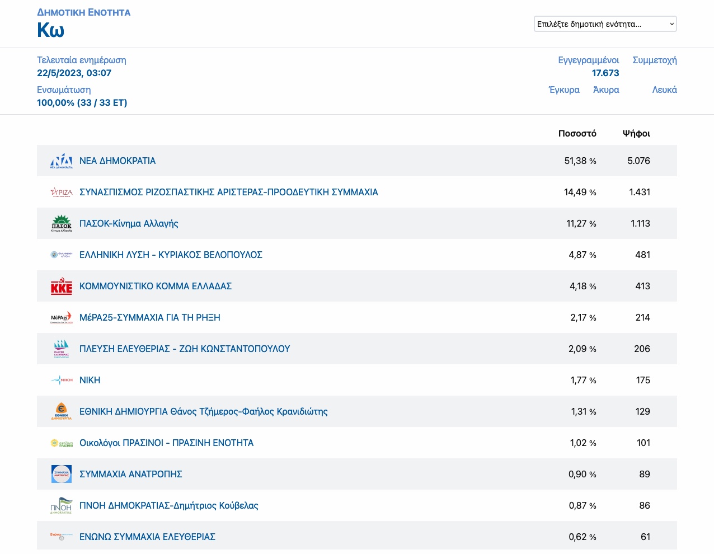
Task: Click the '11,27 %' percentage value
Action: [x=581, y=223]
